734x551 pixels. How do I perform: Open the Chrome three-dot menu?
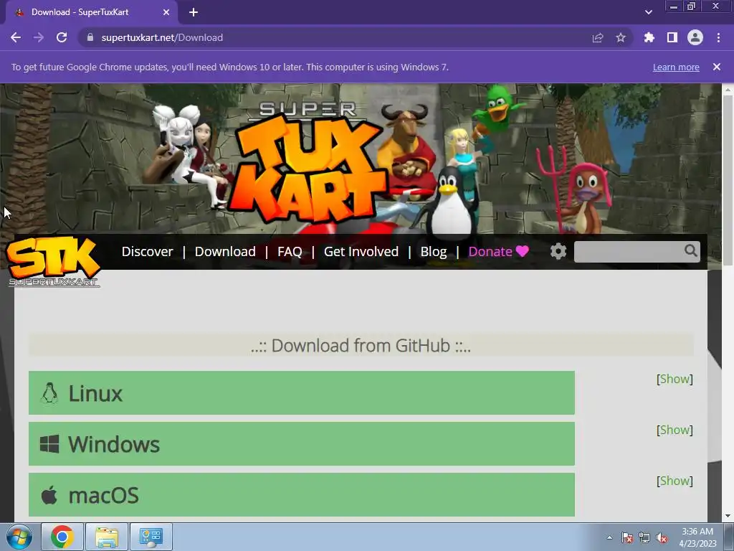click(718, 37)
